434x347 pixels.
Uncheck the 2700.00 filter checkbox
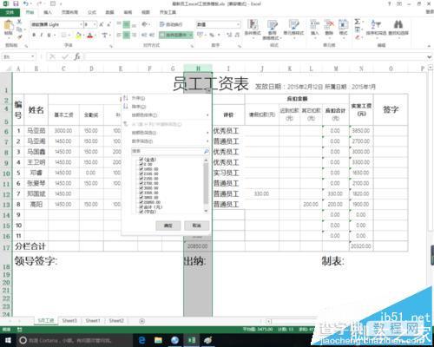coord(141,183)
